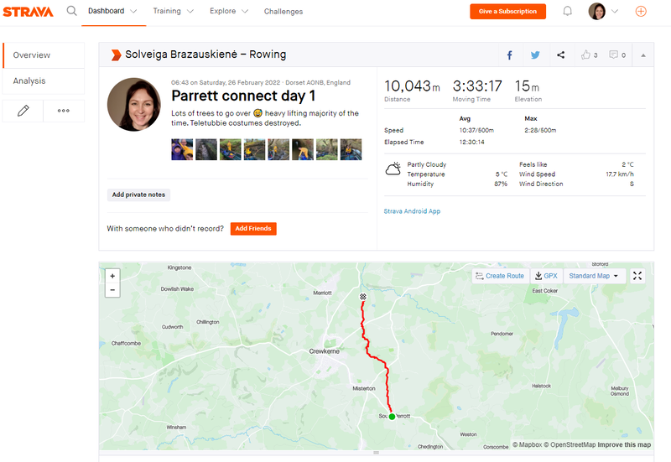671x462 pixels.
Task: Open the Training menu dropdown
Action: click(174, 11)
